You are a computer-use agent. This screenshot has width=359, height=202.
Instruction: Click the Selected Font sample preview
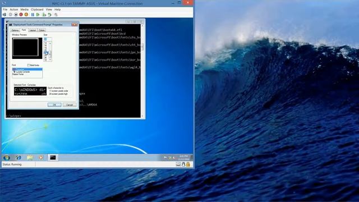[30, 91]
